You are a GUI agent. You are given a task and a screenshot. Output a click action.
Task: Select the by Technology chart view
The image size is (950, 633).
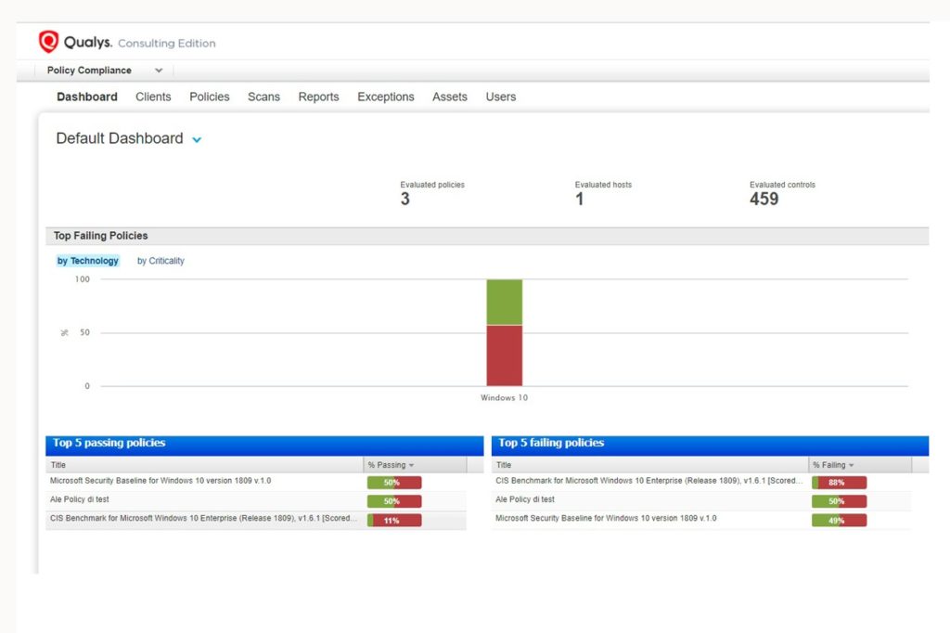click(88, 261)
